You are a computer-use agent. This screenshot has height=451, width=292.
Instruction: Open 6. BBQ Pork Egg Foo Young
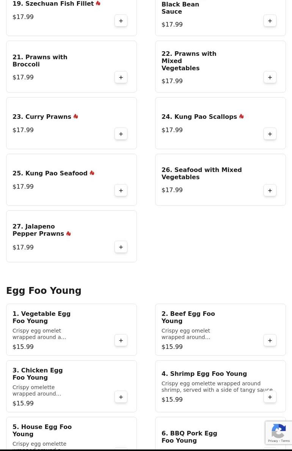[220, 433]
